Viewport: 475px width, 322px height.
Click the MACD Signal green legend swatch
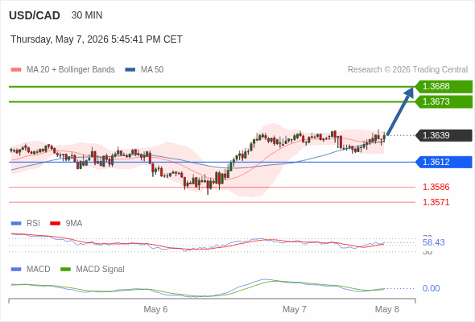(65, 270)
